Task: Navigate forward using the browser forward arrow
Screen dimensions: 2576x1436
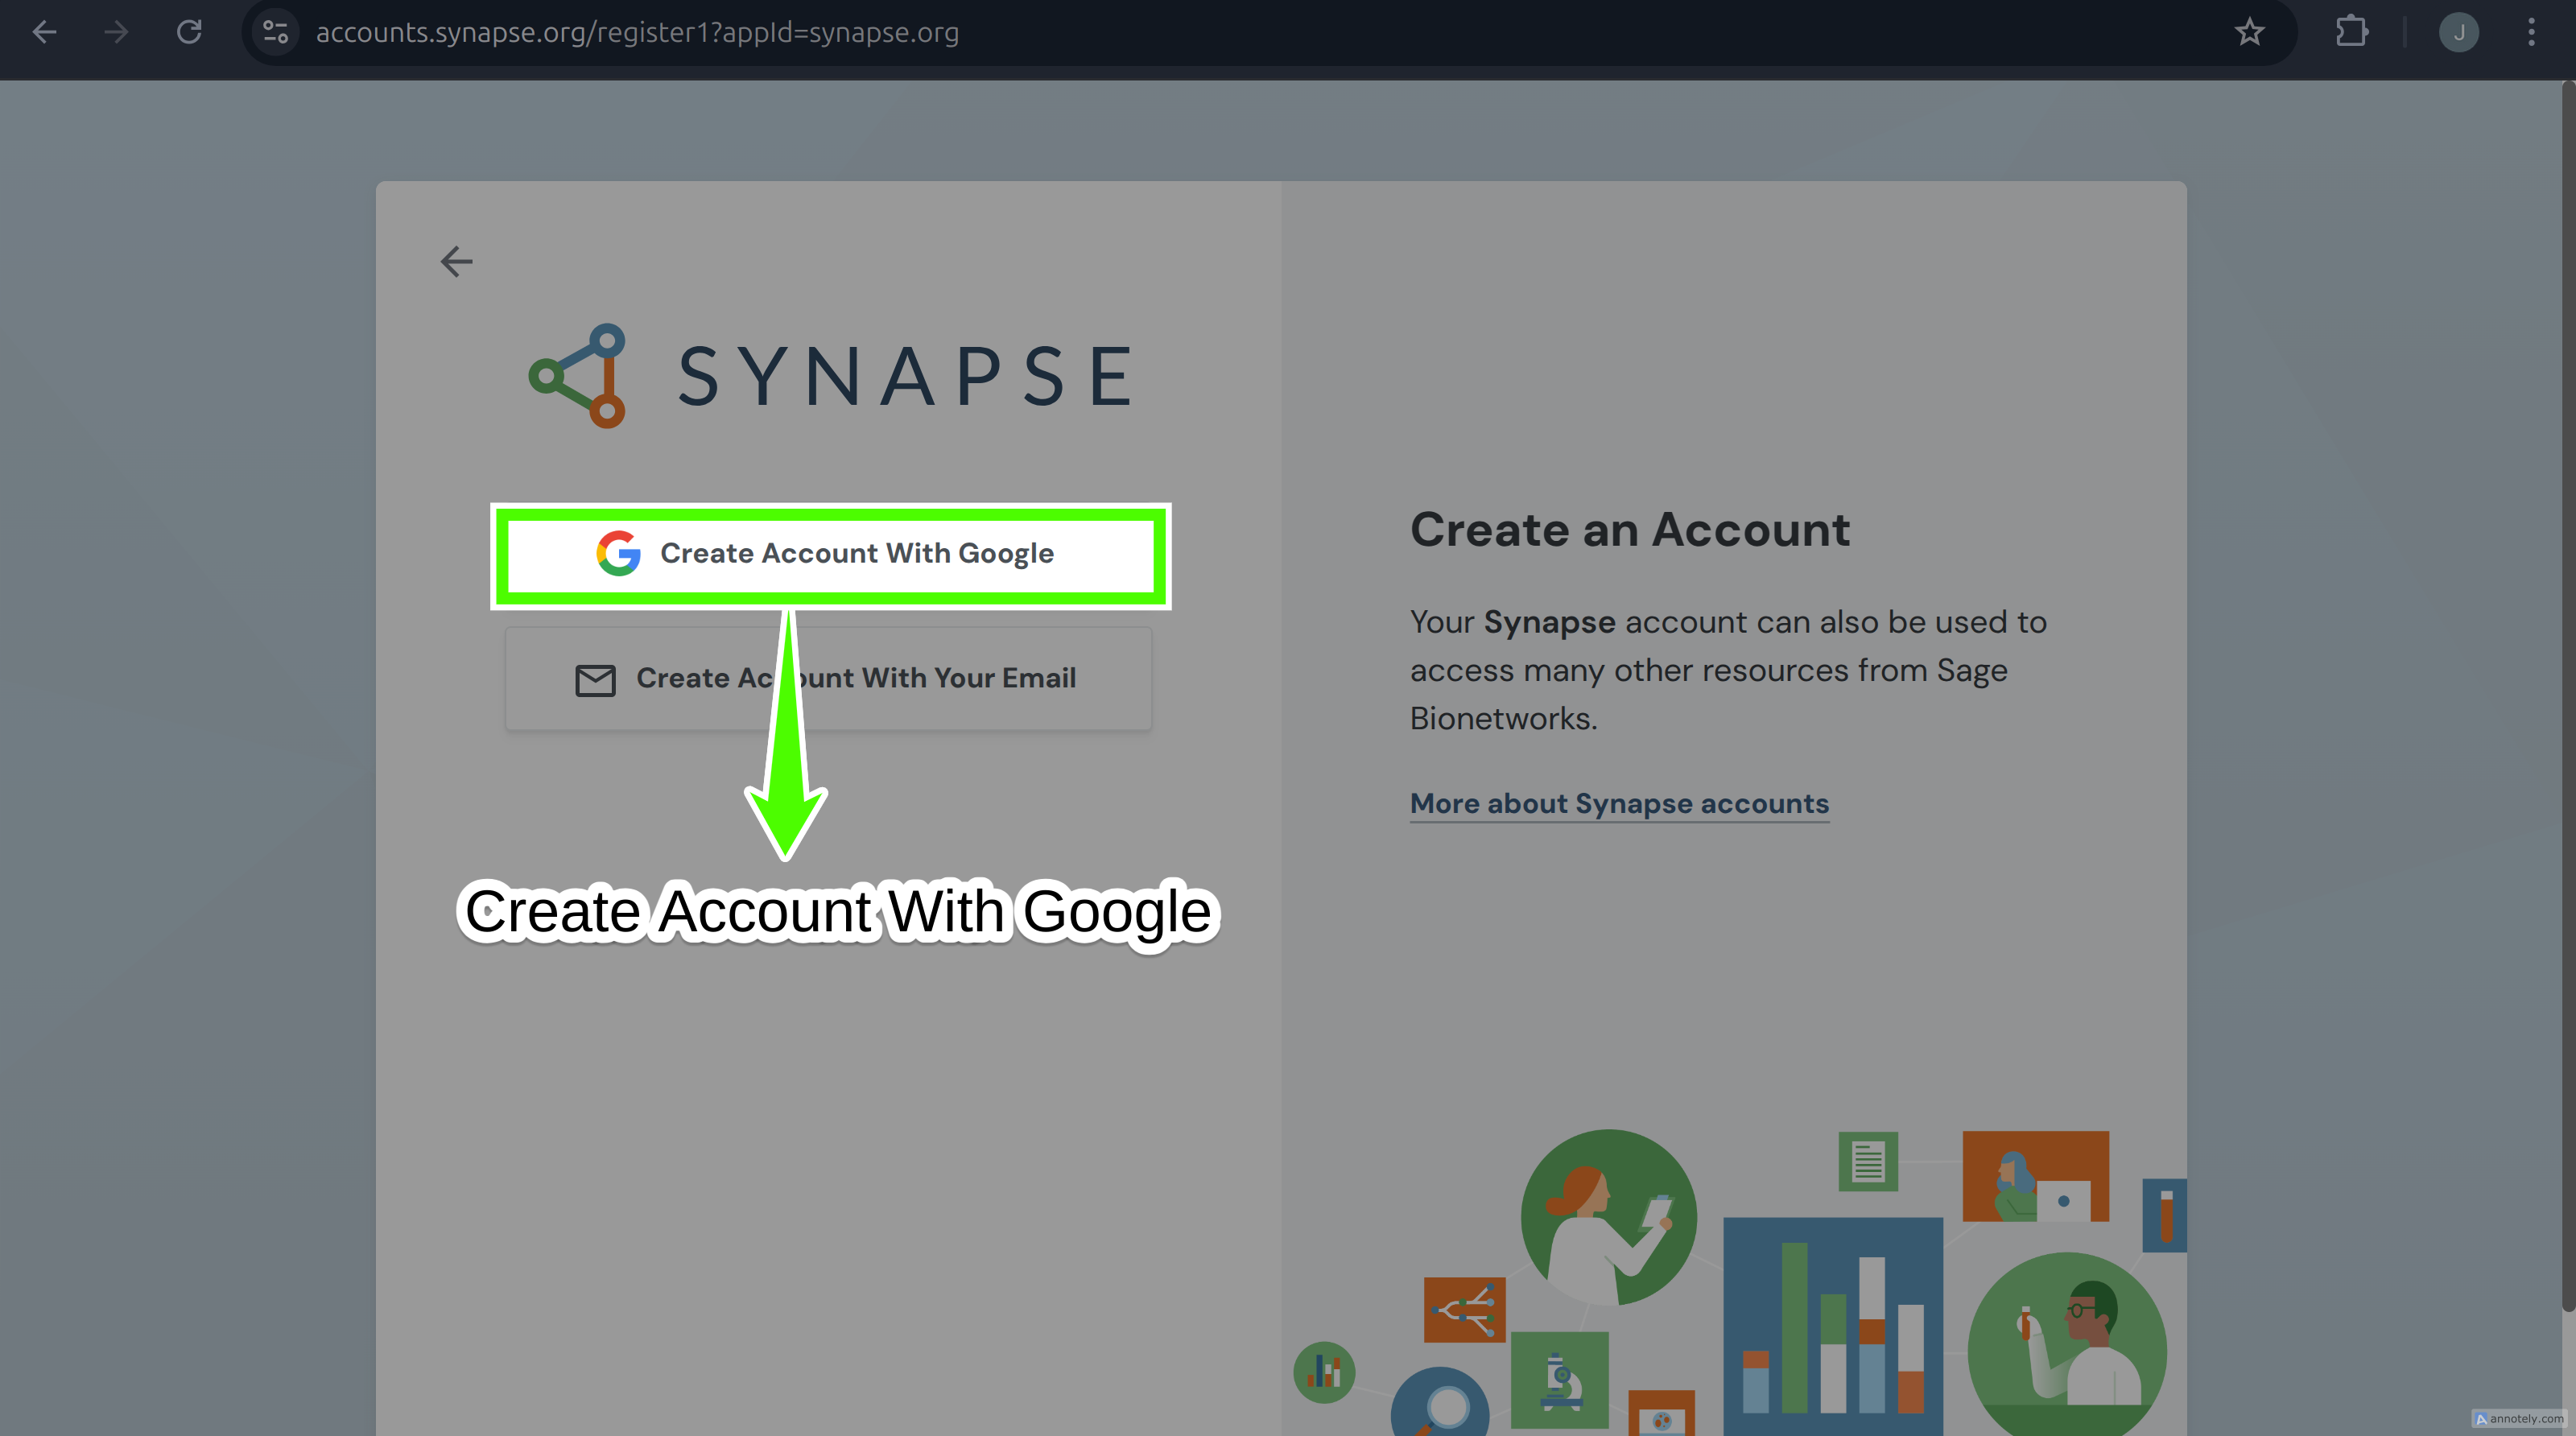Action: pyautogui.click(x=116, y=32)
